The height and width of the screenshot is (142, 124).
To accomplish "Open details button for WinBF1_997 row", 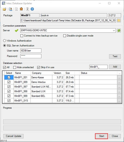I will click(x=119, y=87).
